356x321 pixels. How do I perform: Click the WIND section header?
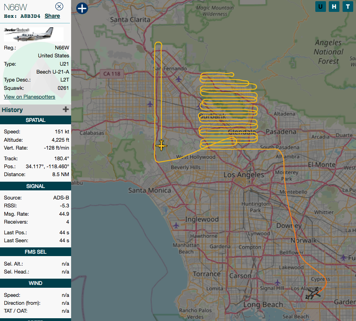(36, 283)
